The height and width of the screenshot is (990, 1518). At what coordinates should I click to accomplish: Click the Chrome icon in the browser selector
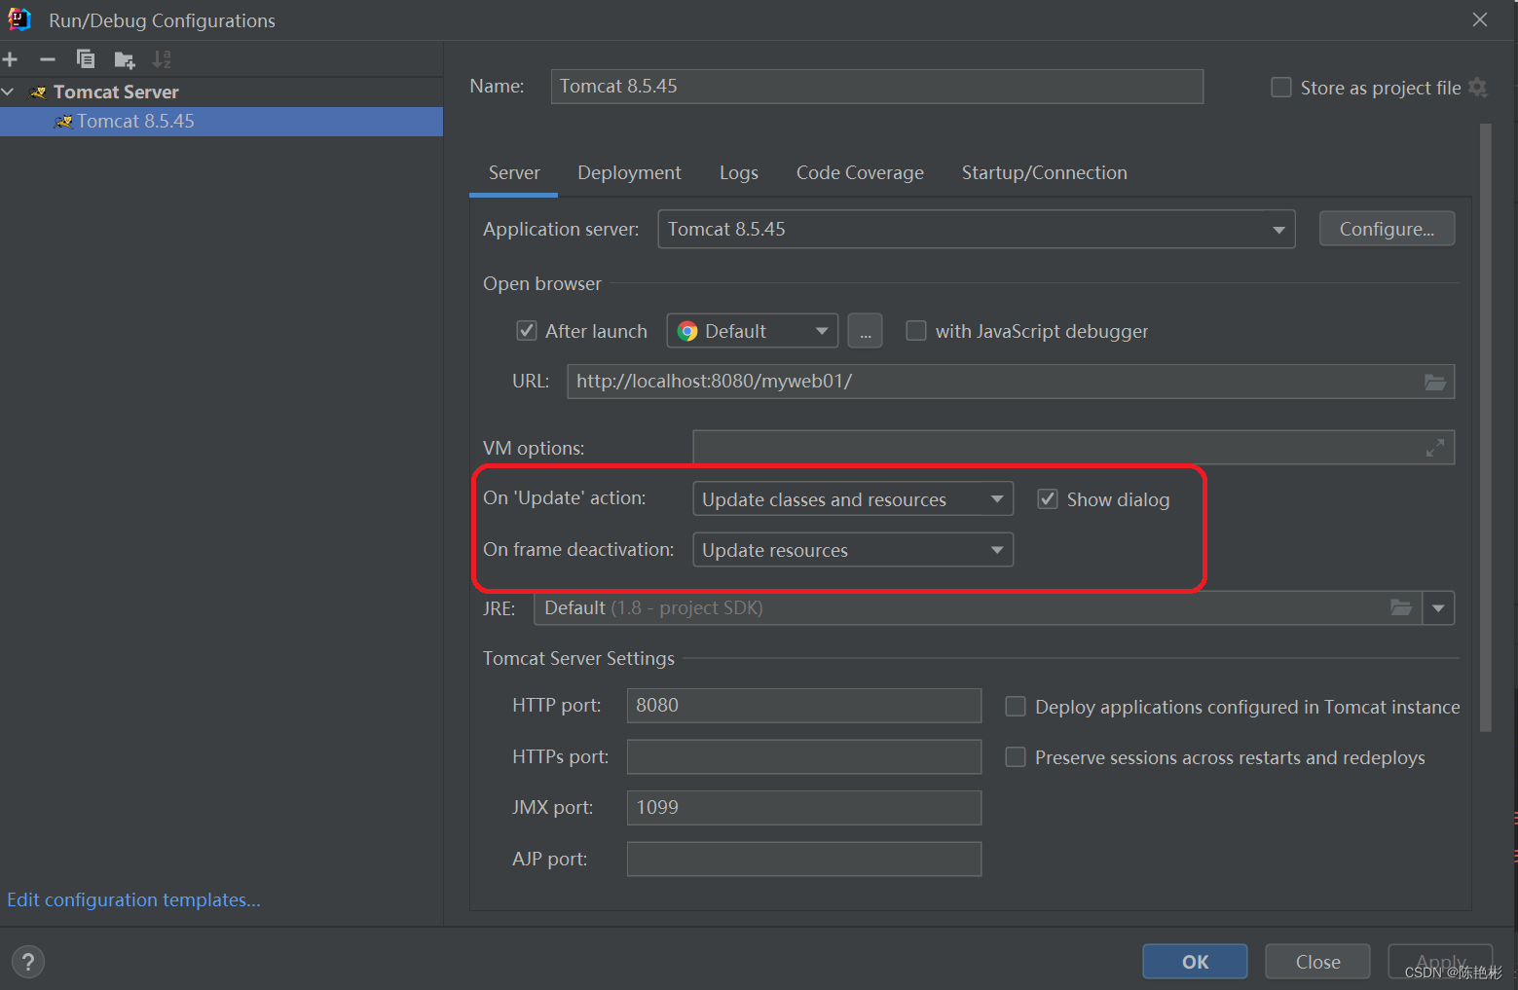[687, 331]
